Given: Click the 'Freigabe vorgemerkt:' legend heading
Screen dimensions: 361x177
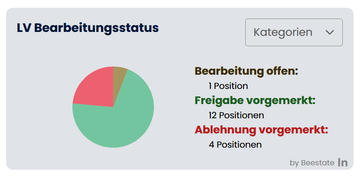Looking at the screenshot, I should 255,100.
